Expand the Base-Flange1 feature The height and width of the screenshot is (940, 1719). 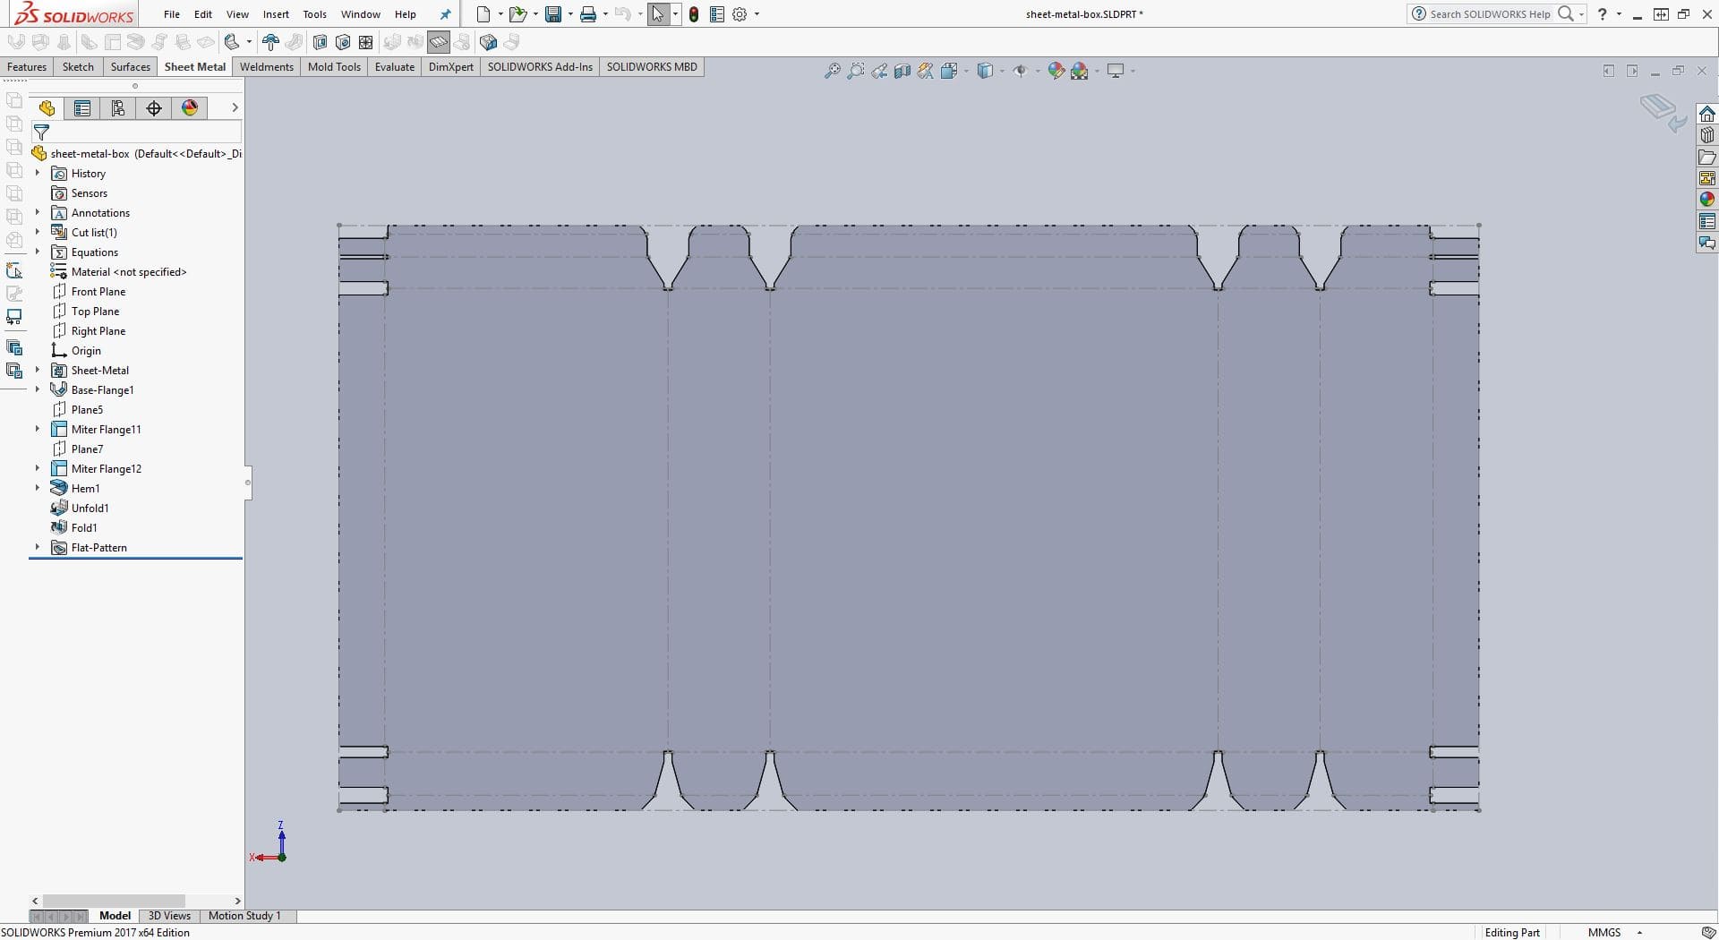click(x=37, y=389)
